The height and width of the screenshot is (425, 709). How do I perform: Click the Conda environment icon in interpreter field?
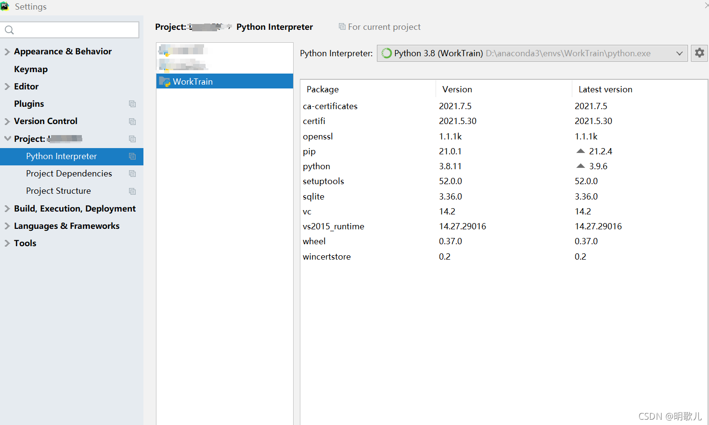(x=387, y=53)
